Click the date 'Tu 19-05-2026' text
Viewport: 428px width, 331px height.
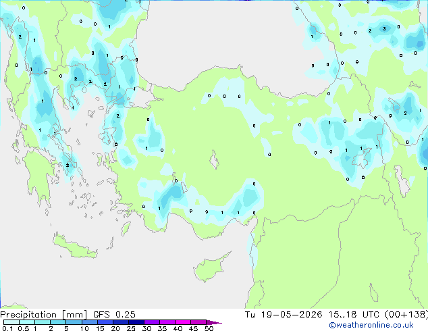point(284,315)
